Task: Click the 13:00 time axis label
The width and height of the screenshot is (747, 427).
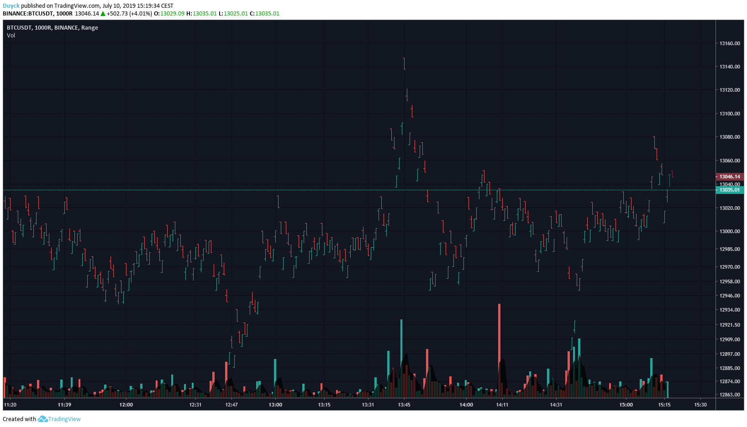Action: point(275,405)
